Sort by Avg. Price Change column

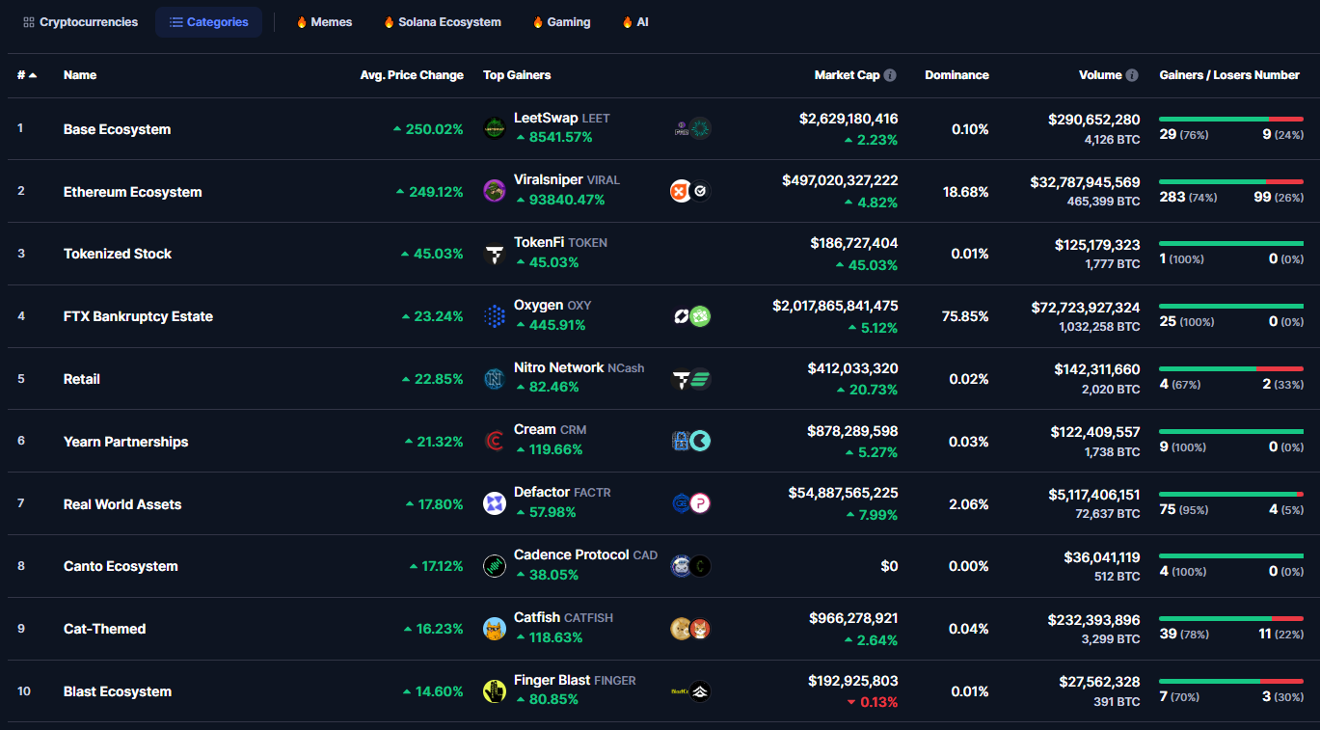tap(412, 75)
